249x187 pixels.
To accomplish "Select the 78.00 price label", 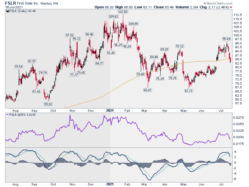I will click(x=140, y=74).
